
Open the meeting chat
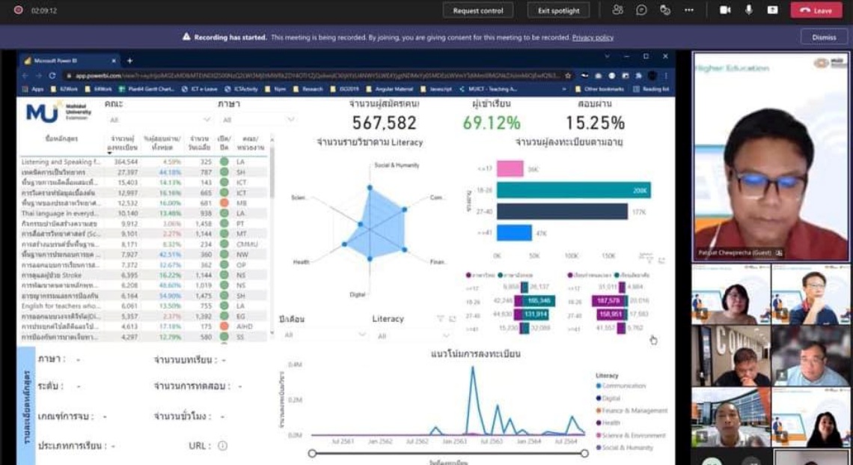point(641,10)
